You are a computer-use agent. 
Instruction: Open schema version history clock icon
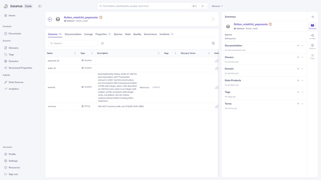click(213, 43)
